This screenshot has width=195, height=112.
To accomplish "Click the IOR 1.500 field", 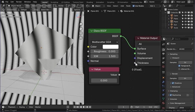I will [104, 56].
